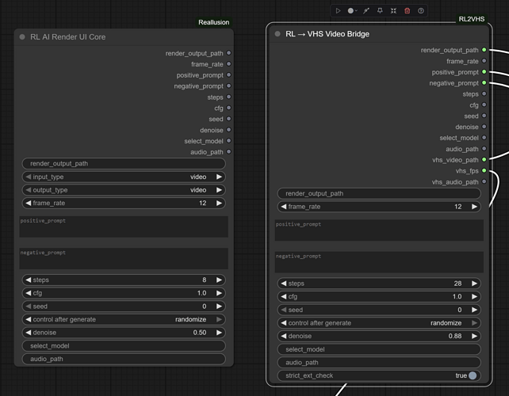Click frame_rate output socket on RL AI Render UI Core

pos(229,64)
